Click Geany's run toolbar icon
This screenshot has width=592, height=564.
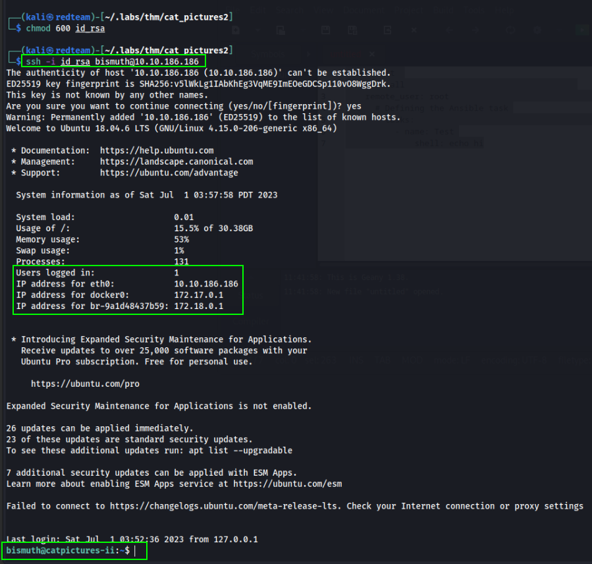[582, 30]
